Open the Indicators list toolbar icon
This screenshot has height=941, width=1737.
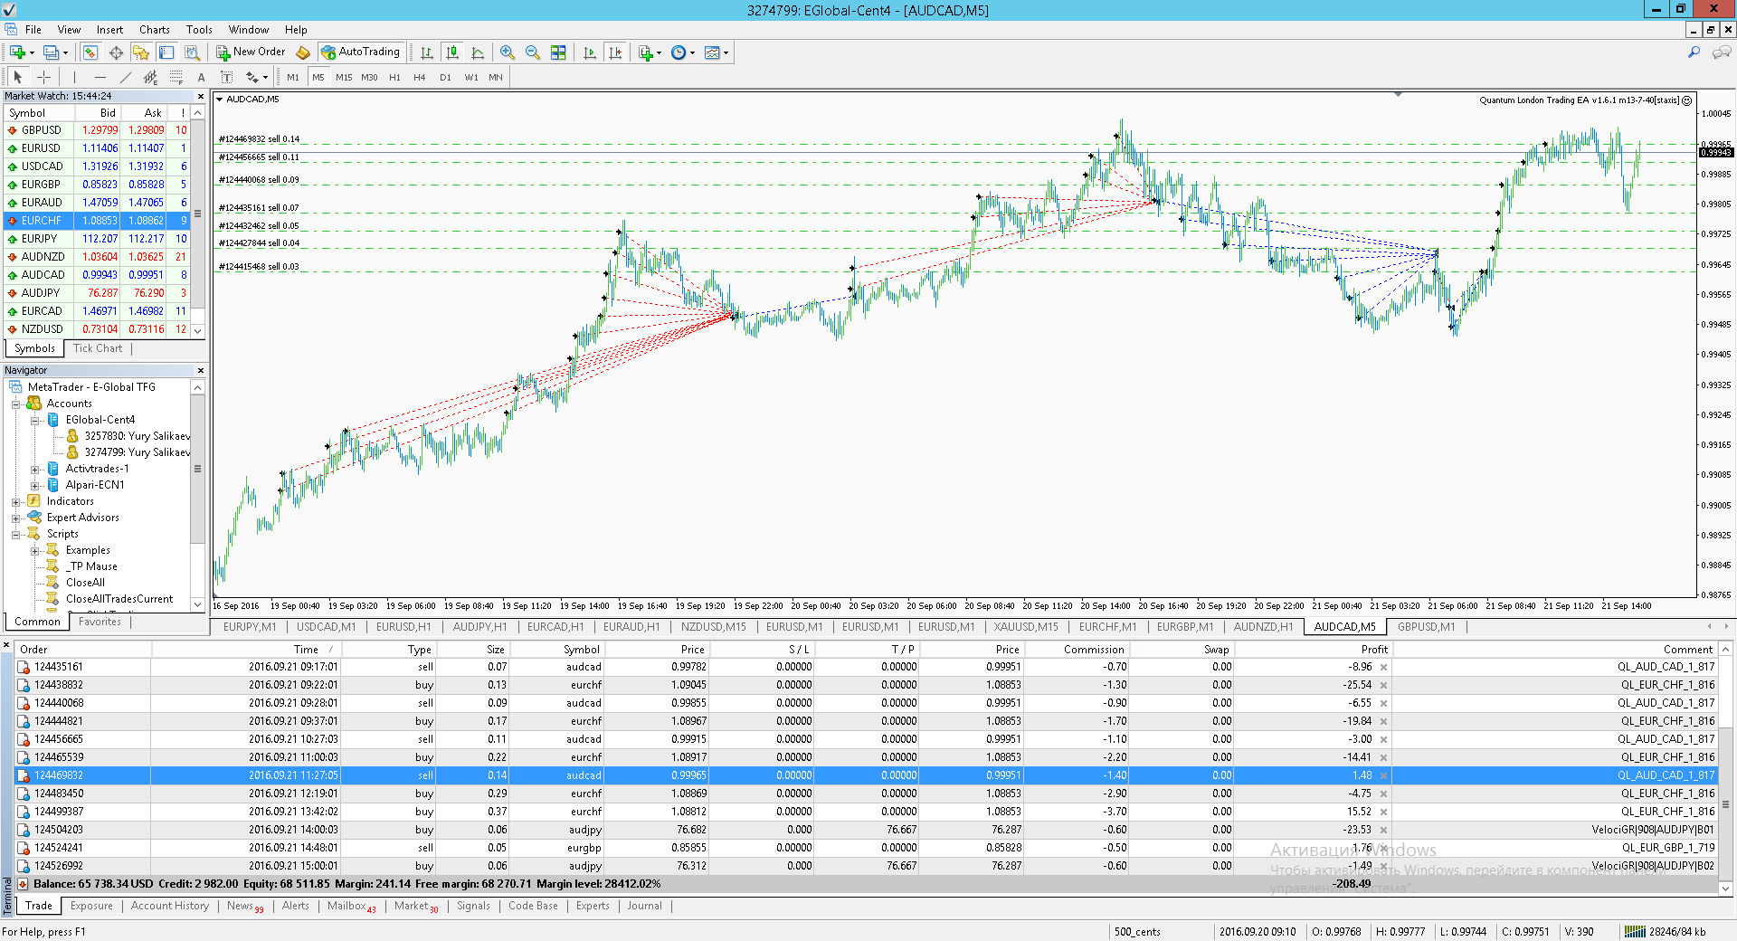coord(646,52)
